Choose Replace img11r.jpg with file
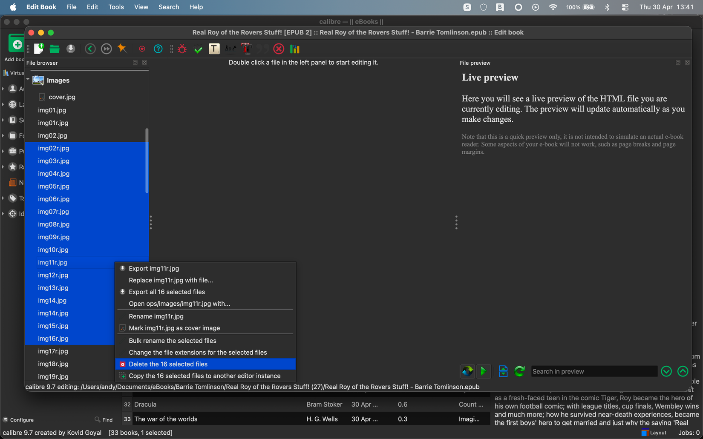The height and width of the screenshot is (439, 703). [x=205, y=280]
